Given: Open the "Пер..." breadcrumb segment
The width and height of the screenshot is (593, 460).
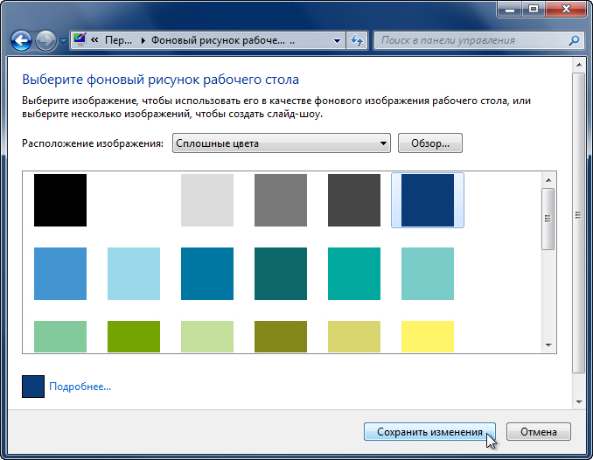Looking at the screenshot, I should tap(118, 40).
